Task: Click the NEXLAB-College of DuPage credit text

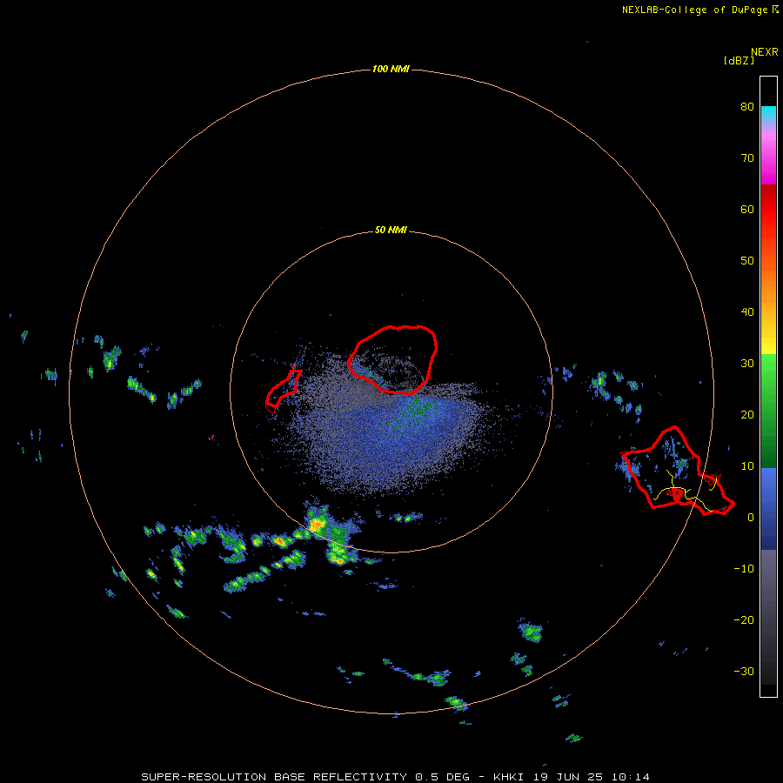Action: coord(699,10)
